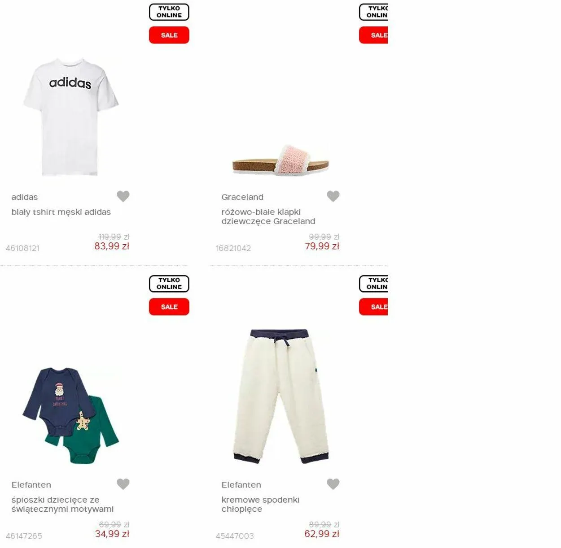Click the adidas brand name label

point(25,197)
